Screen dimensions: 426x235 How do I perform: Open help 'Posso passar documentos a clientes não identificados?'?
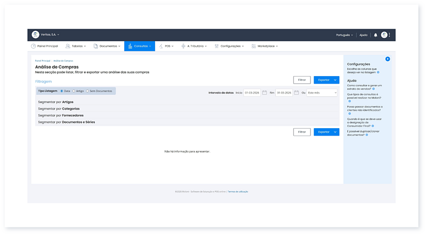click(365, 108)
